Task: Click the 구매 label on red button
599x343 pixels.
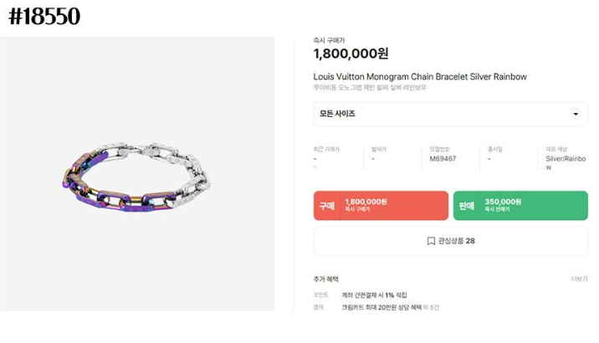Action: (x=327, y=206)
